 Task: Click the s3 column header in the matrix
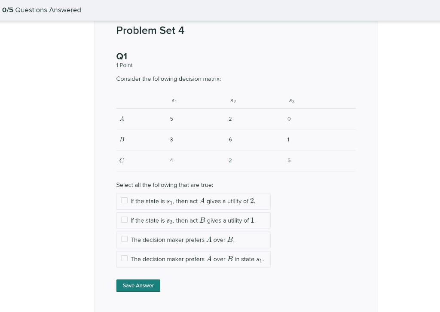click(x=292, y=101)
